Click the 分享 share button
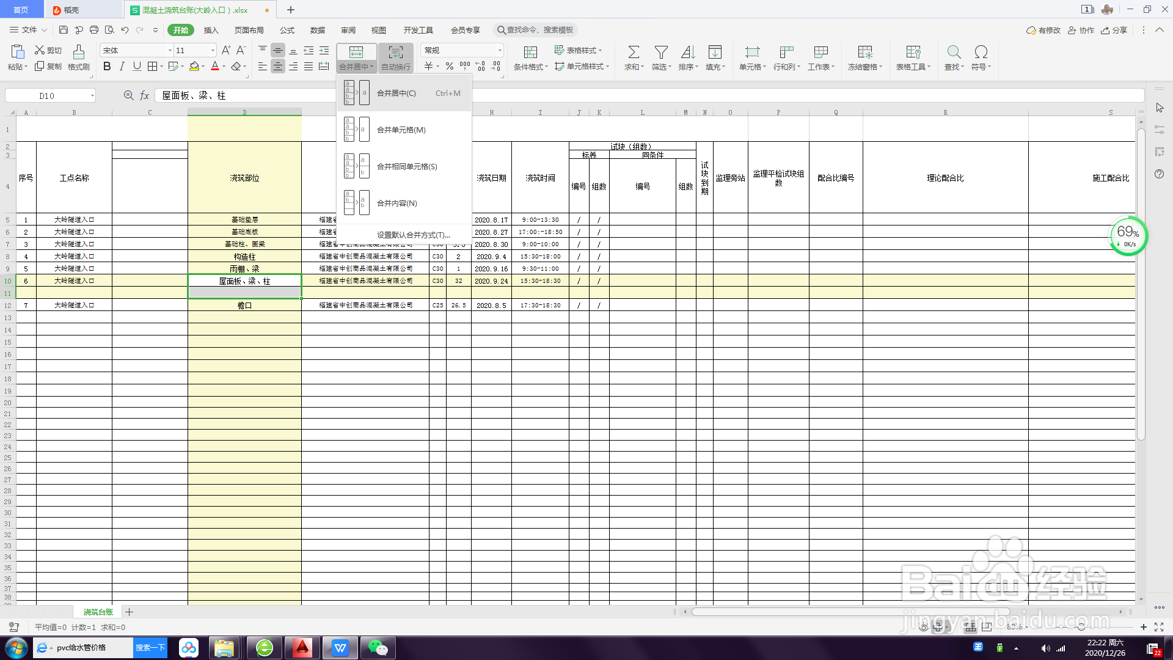The image size is (1173, 660). (x=1114, y=30)
